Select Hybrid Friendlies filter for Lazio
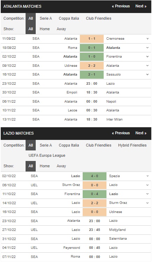This screenshot has width=152, height=265. pyautogui.click(x=132, y=146)
